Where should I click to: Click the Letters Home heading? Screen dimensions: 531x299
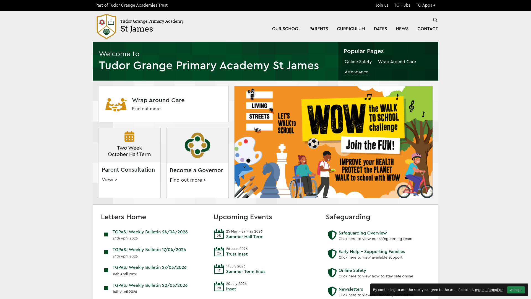(x=123, y=217)
